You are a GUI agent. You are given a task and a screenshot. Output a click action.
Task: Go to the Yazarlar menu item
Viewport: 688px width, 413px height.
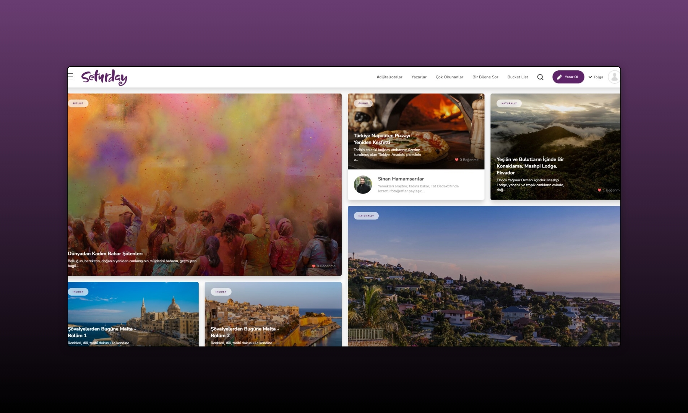point(419,77)
